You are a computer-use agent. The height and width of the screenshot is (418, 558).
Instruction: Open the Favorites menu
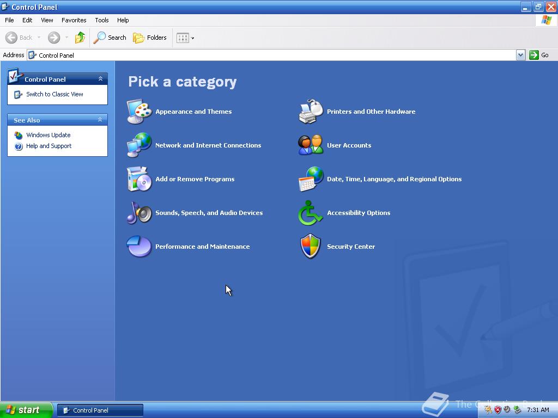coord(74,20)
